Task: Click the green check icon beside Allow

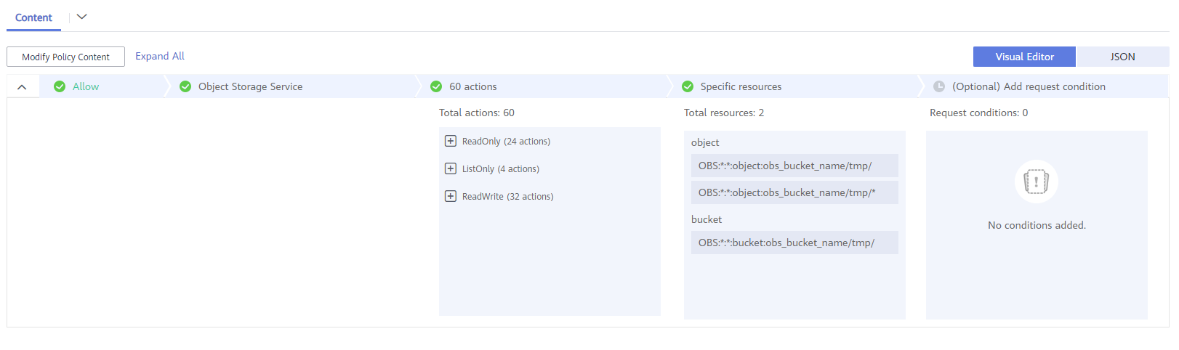Action: (60, 86)
